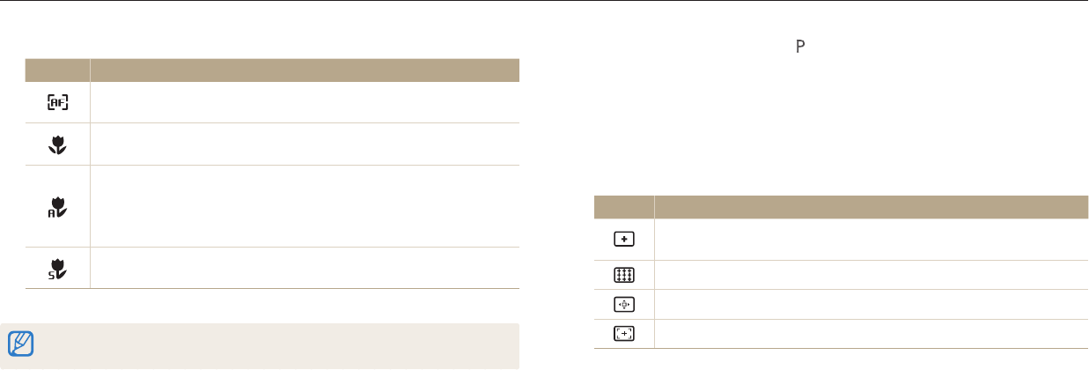
Task: Select the Tracking AF crosshair icon
Action: click(623, 304)
